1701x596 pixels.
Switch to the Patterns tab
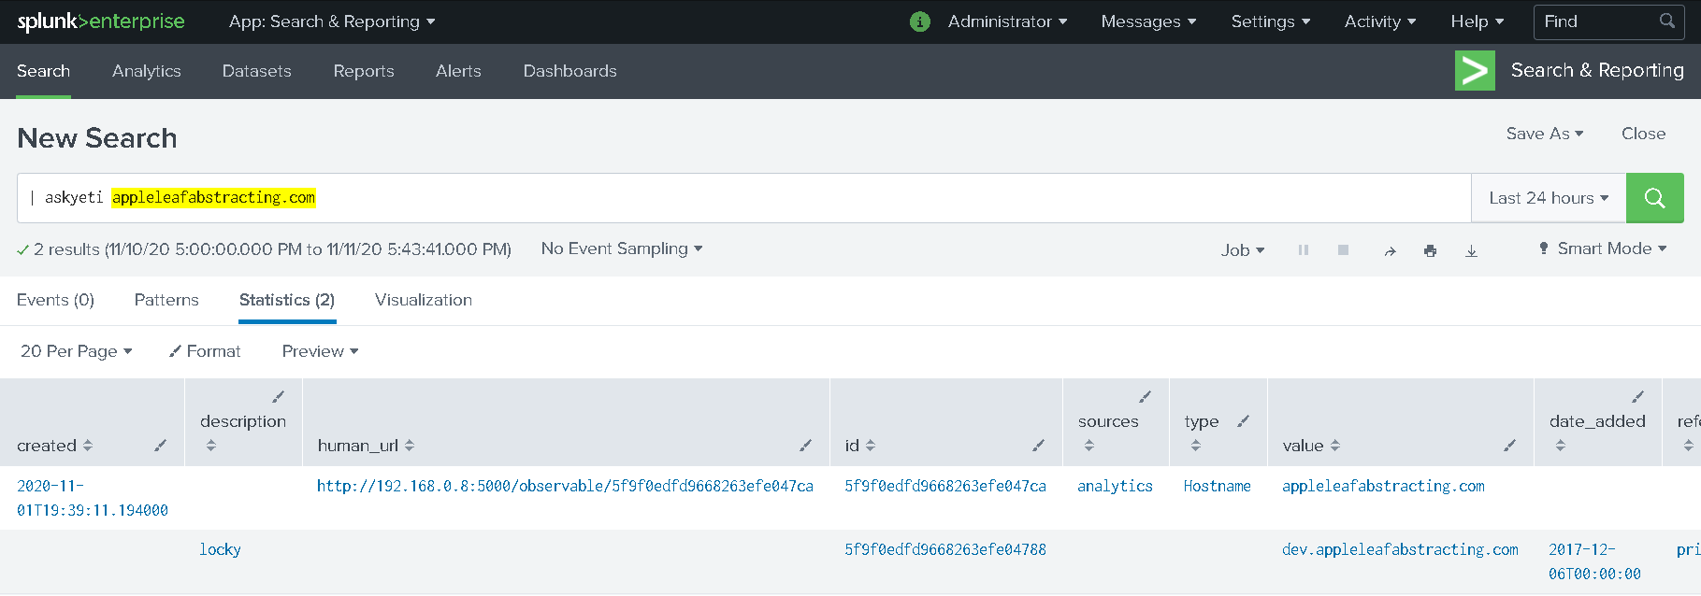(166, 300)
